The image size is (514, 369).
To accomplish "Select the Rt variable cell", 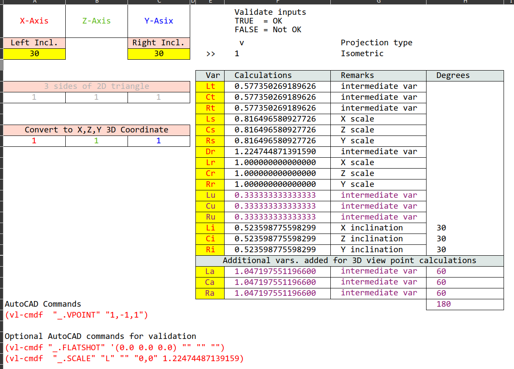I will click(x=210, y=108).
